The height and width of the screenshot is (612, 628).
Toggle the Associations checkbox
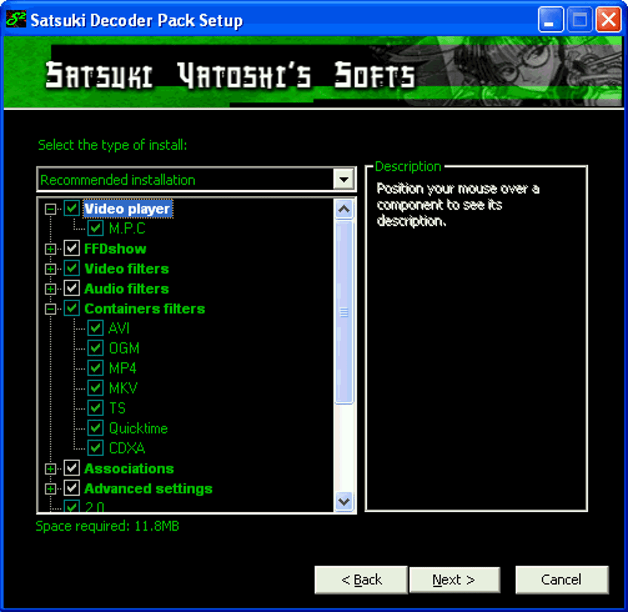pos(71,468)
